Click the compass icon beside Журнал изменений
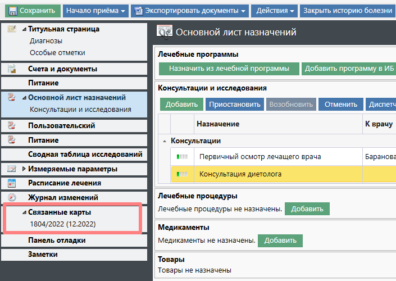The width and height of the screenshot is (396, 281). pos(12,197)
